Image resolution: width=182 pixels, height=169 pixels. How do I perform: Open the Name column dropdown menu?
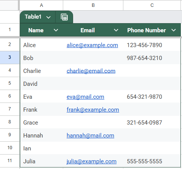coord(56,30)
